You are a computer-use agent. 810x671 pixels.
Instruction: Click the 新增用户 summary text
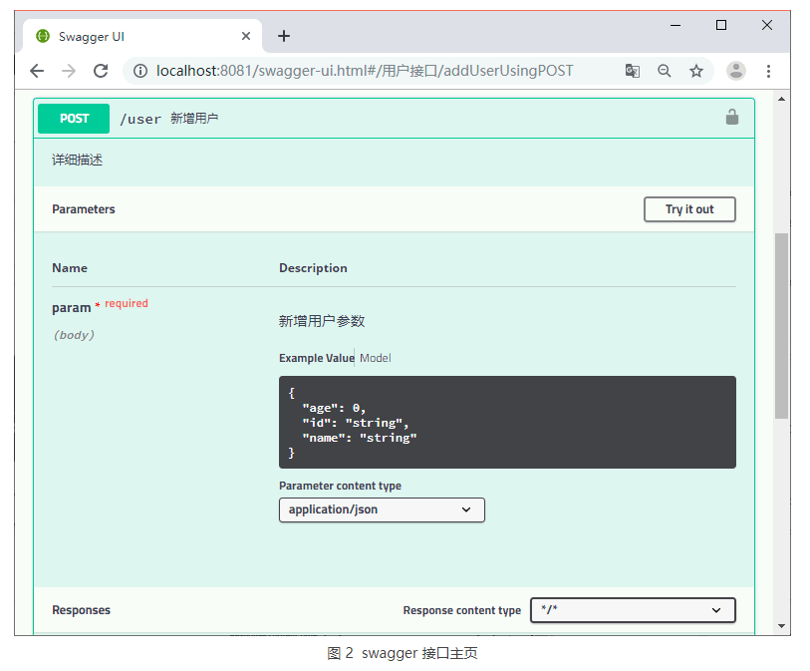[194, 119]
